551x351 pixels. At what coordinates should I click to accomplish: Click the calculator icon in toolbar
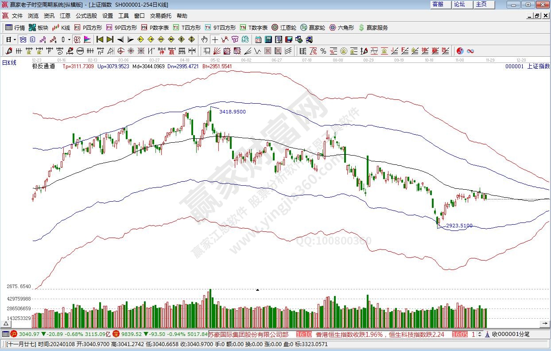click(x=268, y=39)
